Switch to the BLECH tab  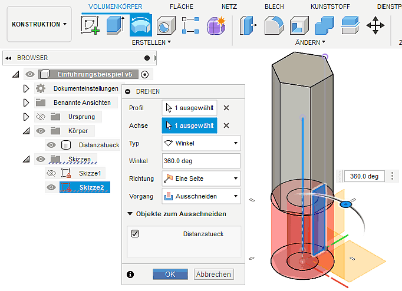[x=274, y=6]
